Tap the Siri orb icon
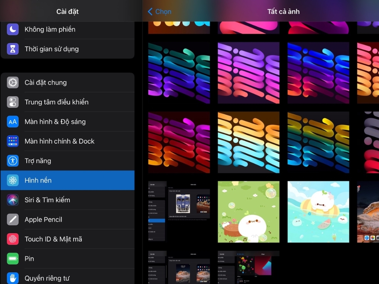379x284 pixels. pos(13,200)
